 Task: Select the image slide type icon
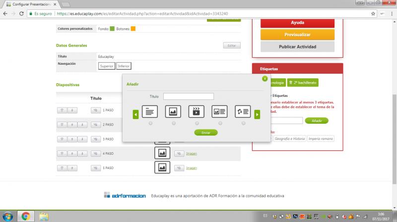[x=173, y=112]
